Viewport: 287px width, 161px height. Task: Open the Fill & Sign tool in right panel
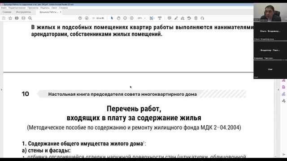click(x=283, y=94)
